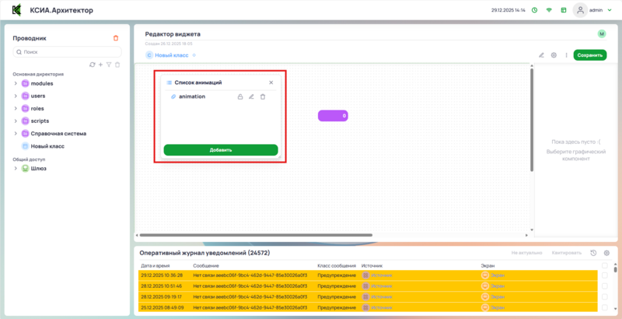Viewport: 622px width, 319px height.
Task: Select checkbox of 28.12.2025 10:51:46 notification
Action: point(605,286)
